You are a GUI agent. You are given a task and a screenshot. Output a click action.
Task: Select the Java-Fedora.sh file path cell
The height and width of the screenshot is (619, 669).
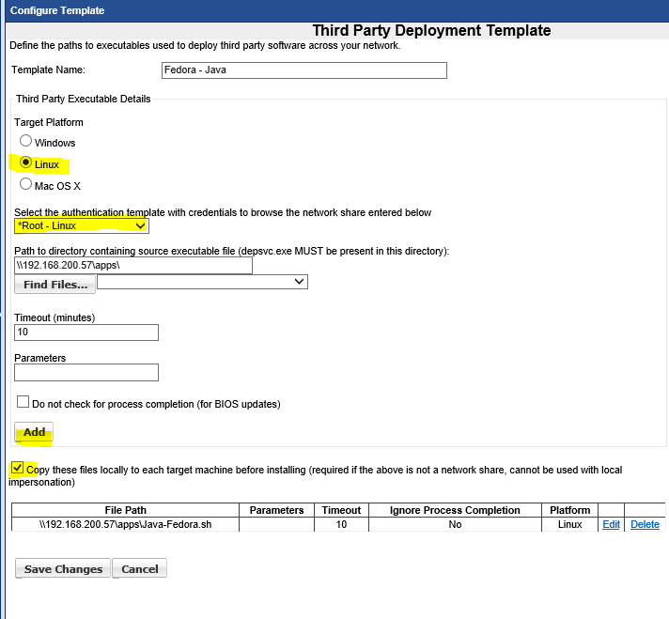[x=125, y=524]
